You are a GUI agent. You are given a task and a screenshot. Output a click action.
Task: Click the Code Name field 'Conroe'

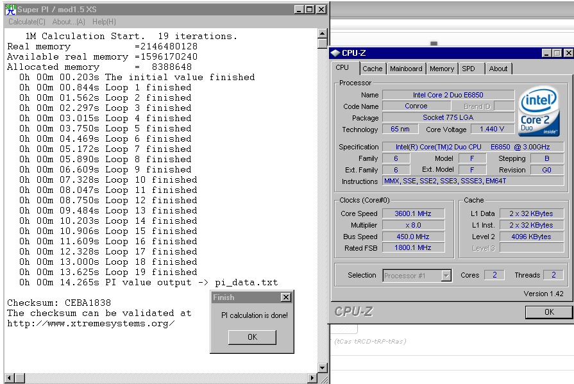coord(416,106)
